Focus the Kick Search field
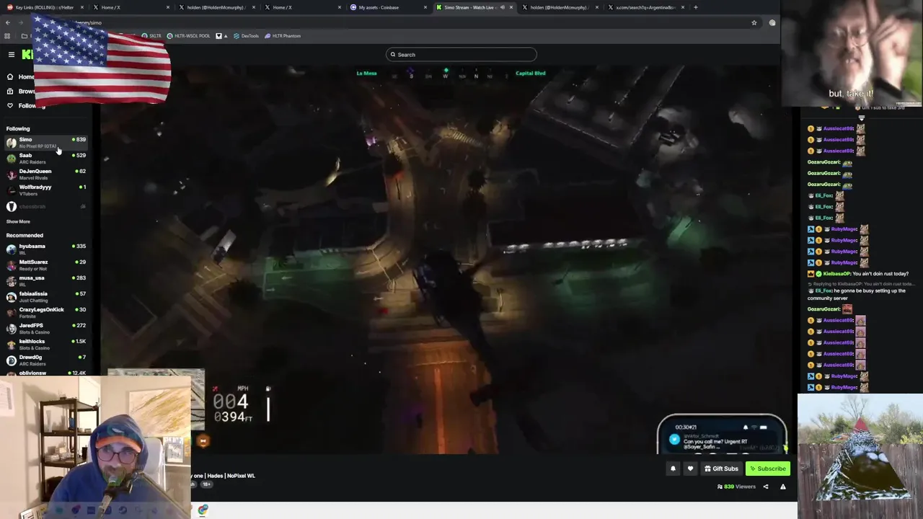Image resolution: width=923 pixels, height=519 pixels. pos(461,55)
